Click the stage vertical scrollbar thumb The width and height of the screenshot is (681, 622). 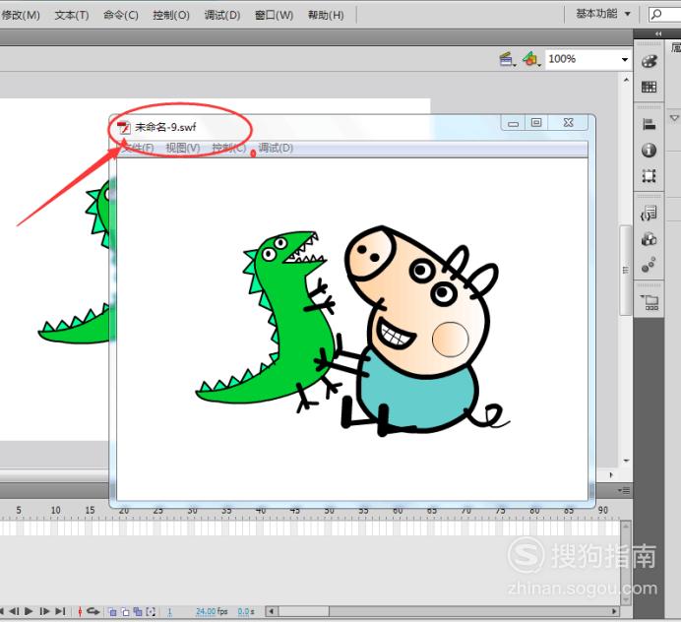tap(626, 270)
